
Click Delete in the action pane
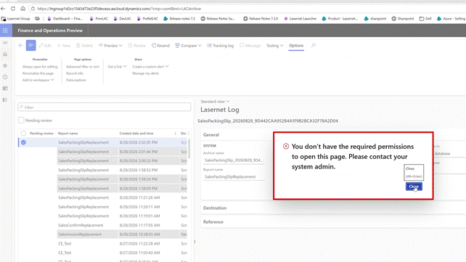click(x=84, y=46)
